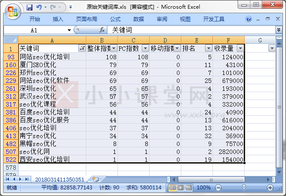Image resolution: width=286 pixels, height=196 pixels.
Task: Click the Save icon in quick access toolbar
Action: 29,7
